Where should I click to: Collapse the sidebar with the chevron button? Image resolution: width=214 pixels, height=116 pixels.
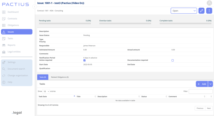35,6
